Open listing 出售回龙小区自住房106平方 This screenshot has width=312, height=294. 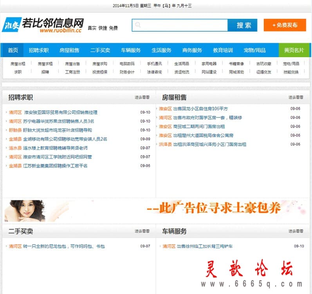(200, 108)
